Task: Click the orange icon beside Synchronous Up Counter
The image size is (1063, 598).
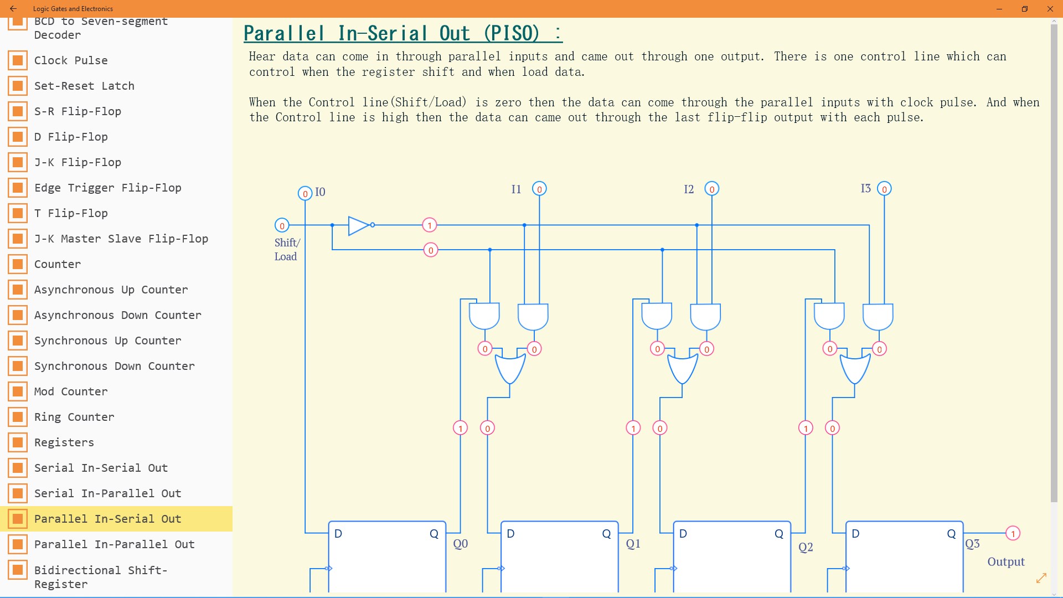Action: [x=18, y=341]
